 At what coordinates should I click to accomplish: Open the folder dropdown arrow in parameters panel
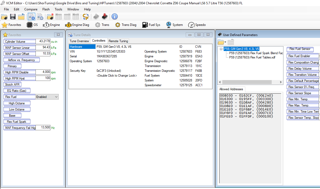click(225, 42)
